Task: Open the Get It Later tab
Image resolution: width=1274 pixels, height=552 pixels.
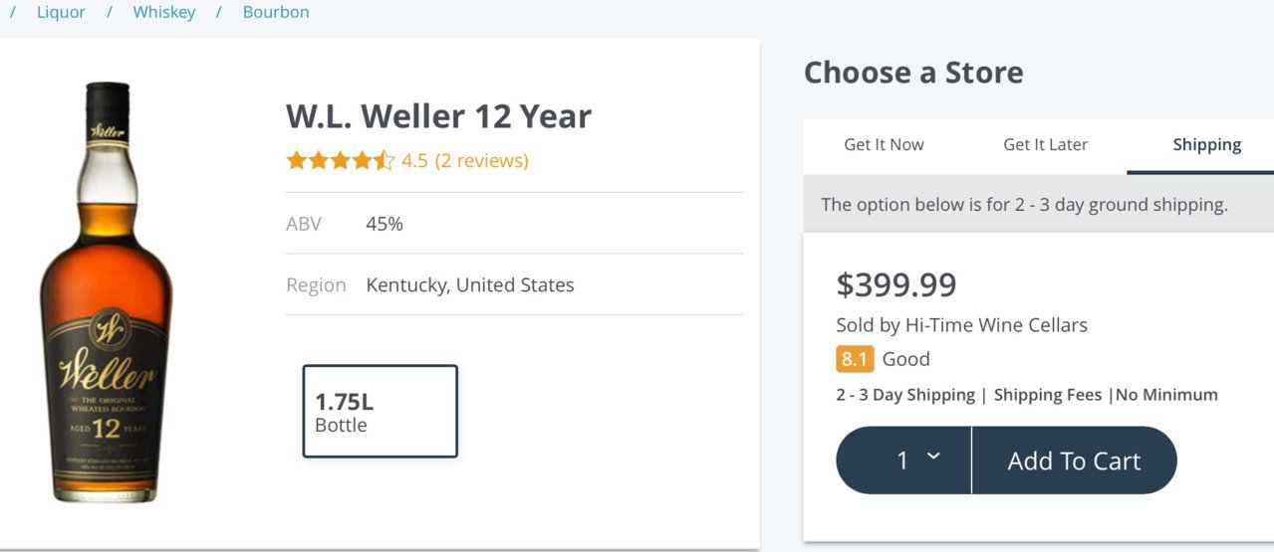Action: [x=1045, y=145]
